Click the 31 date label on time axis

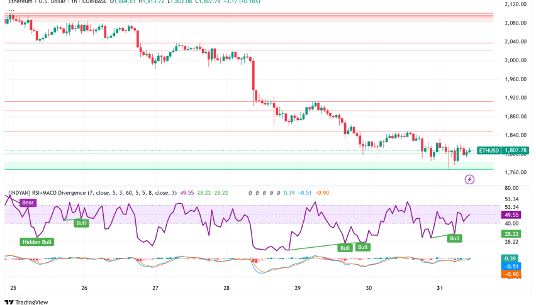click(440, 288)
